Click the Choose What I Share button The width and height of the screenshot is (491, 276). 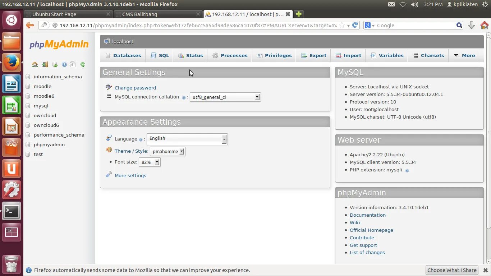[452, 270]
